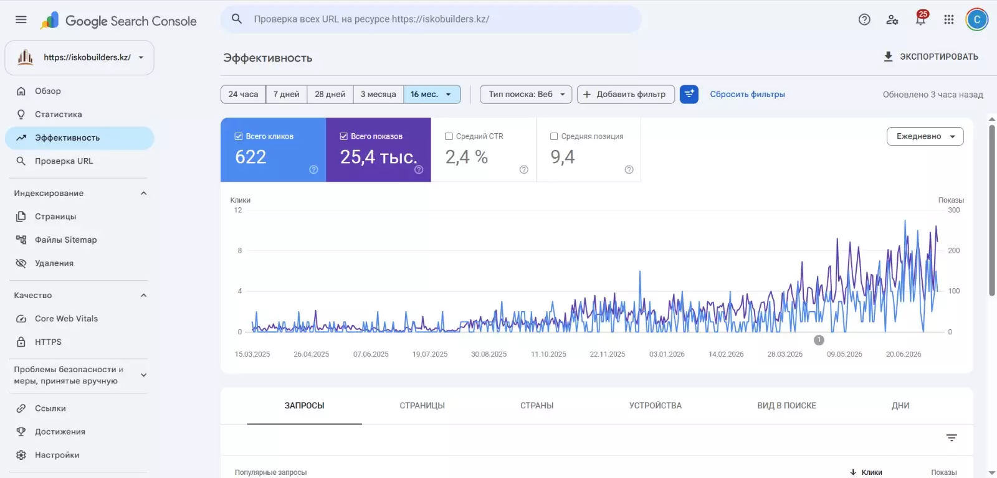Click the Добавить фильтр button

click(x=626, y=95)
